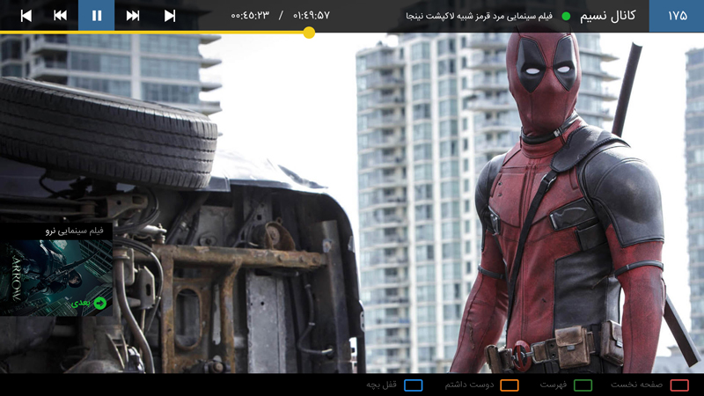Select channel name کانال نسیم
Screen dimensions: 704x396
(607, 16)
